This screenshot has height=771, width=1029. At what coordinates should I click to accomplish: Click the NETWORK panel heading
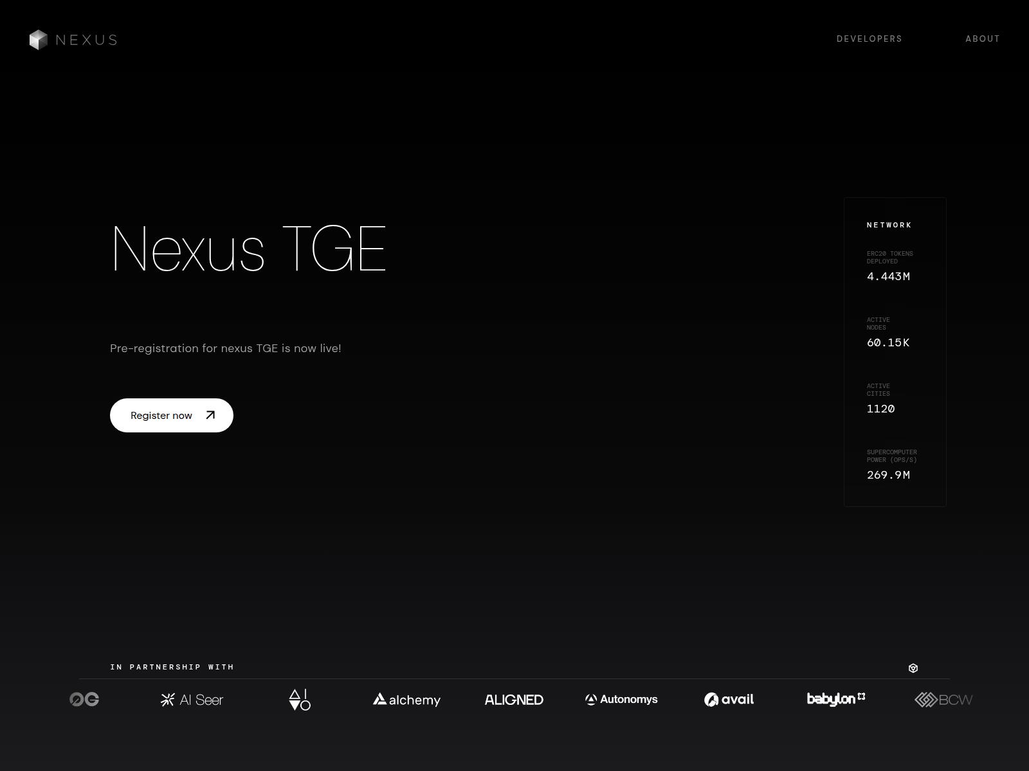[x=889, y=225]
